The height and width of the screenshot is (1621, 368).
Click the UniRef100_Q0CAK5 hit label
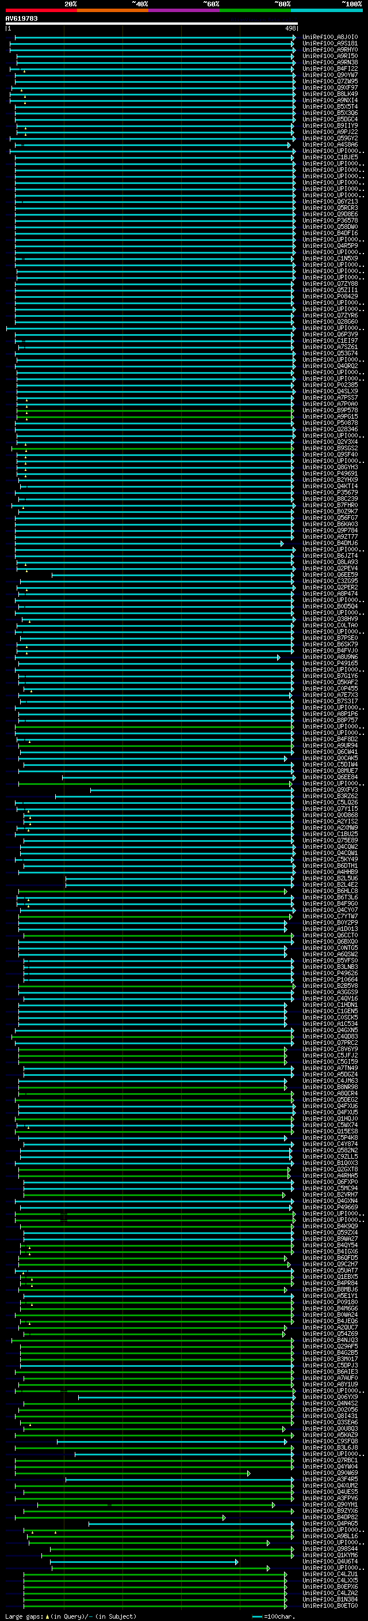coord(330,758)
